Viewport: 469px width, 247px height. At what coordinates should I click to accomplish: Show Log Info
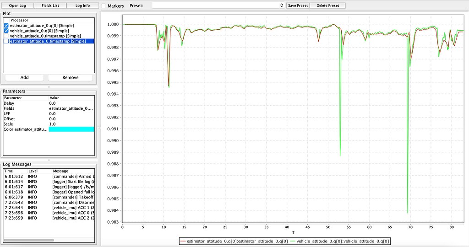point(82,5)
